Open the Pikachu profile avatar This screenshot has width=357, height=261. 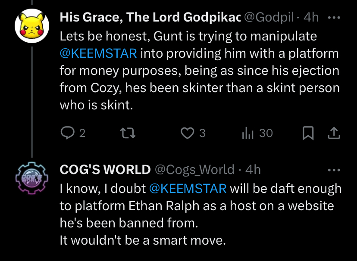(x=32, y=26)
